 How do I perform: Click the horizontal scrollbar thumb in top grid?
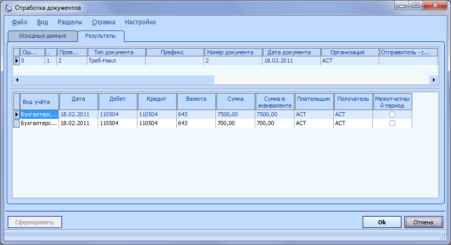117,80
